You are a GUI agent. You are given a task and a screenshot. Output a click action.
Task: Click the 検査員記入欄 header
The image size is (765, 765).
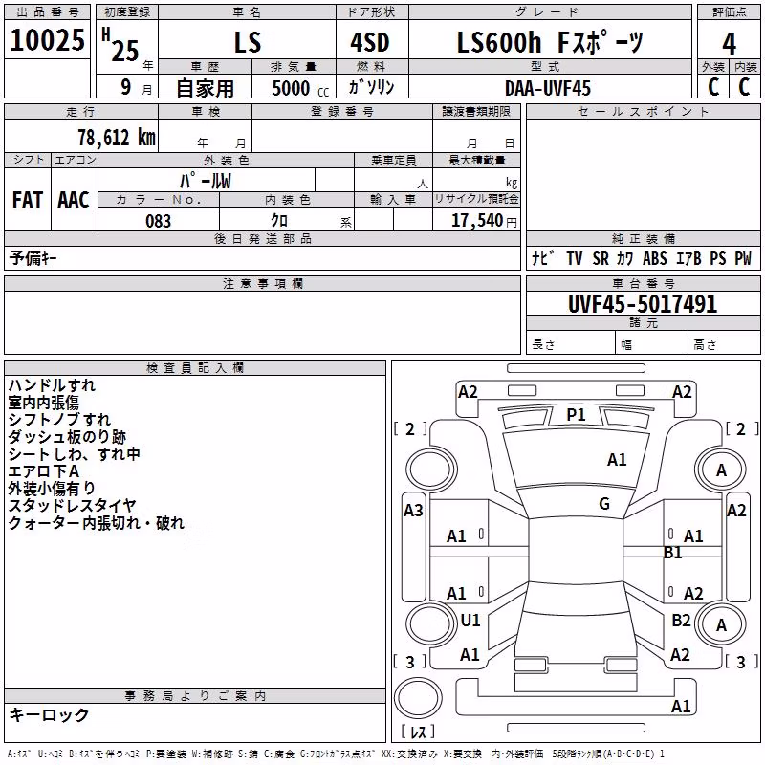[x=195, y=368]
